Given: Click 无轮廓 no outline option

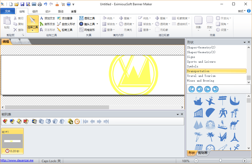Looking at the screenshot, I should [x=162, y=30].
